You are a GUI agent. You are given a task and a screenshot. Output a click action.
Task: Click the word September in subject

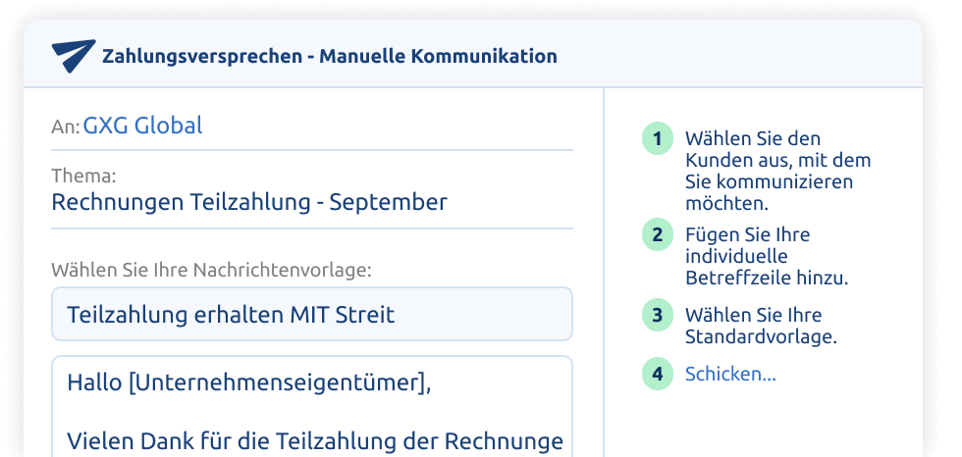point(389,202)
